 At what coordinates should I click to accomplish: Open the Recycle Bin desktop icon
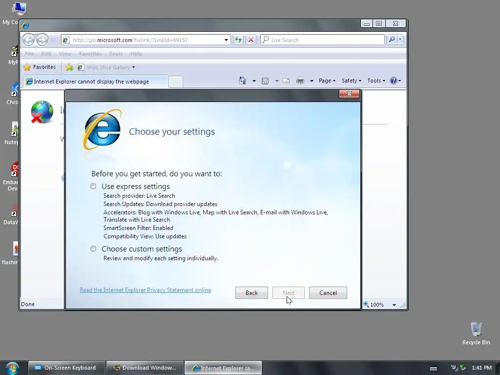[476, 333]
